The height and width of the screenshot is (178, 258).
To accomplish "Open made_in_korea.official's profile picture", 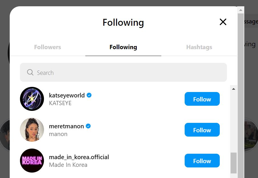I will (32, 160).
